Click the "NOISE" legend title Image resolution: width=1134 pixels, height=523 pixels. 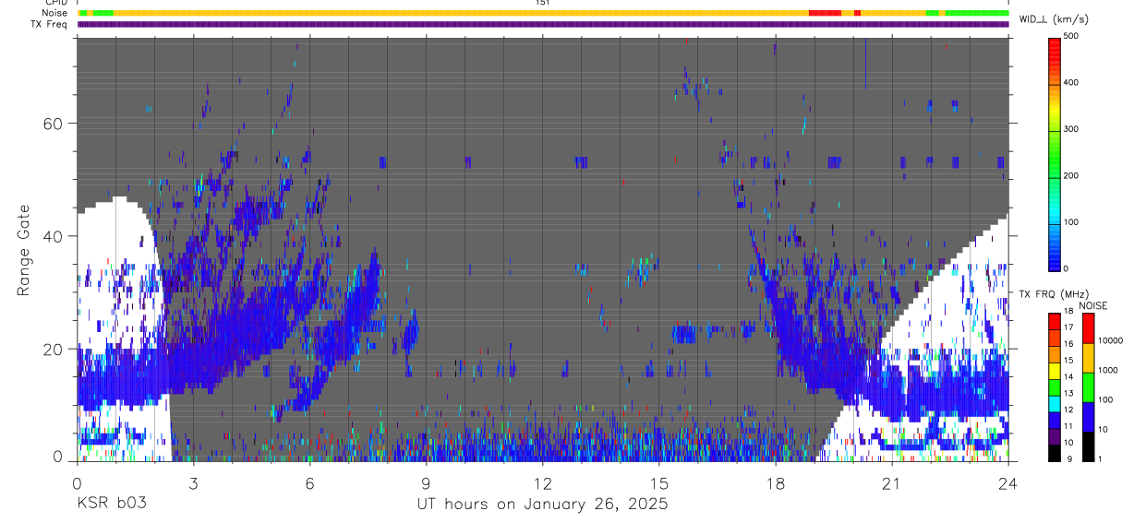(1093, 305)
